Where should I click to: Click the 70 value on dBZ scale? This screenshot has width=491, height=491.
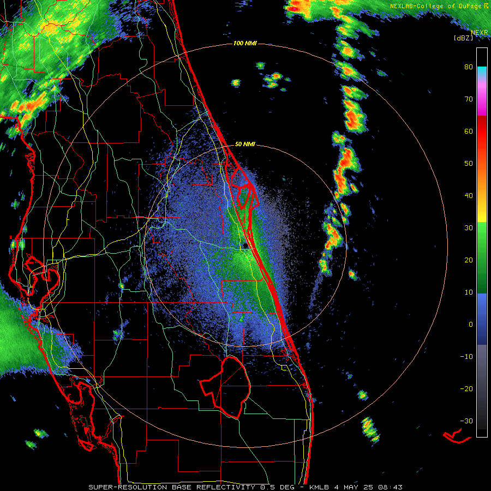(469, 99)
